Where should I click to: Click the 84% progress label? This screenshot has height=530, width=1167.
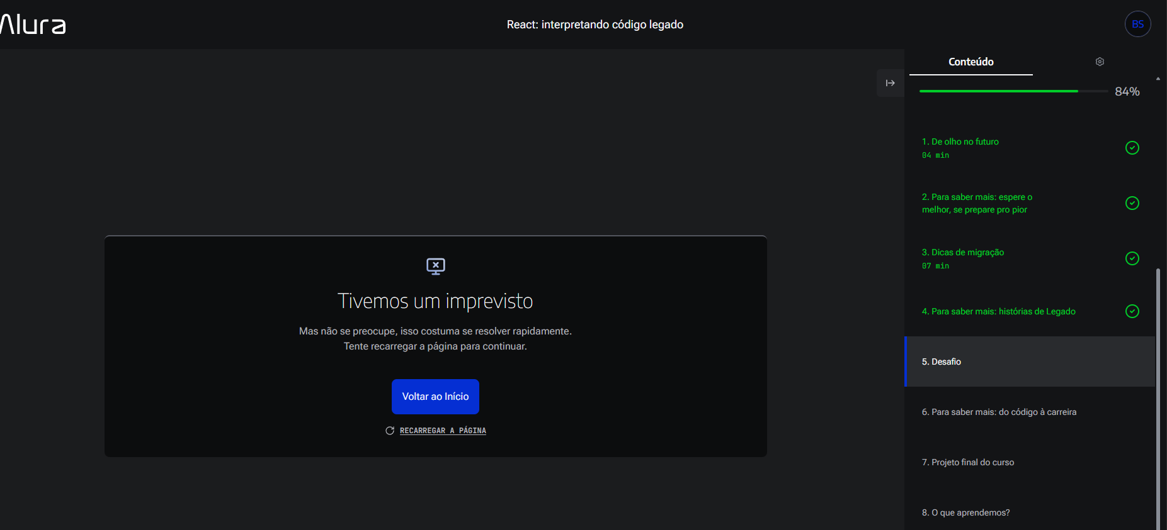point(1127,92)
